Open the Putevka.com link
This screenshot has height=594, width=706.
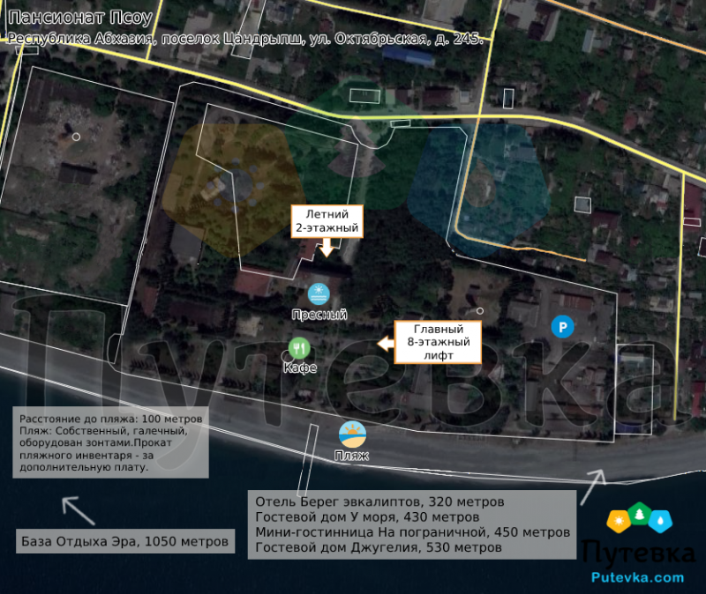637,578
